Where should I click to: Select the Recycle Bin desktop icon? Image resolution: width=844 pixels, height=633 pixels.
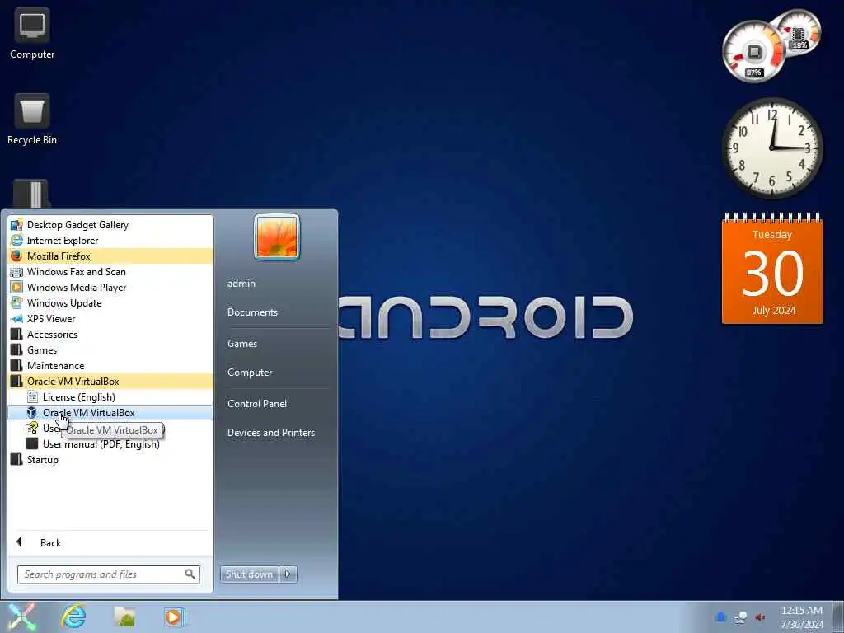(32, 120)
